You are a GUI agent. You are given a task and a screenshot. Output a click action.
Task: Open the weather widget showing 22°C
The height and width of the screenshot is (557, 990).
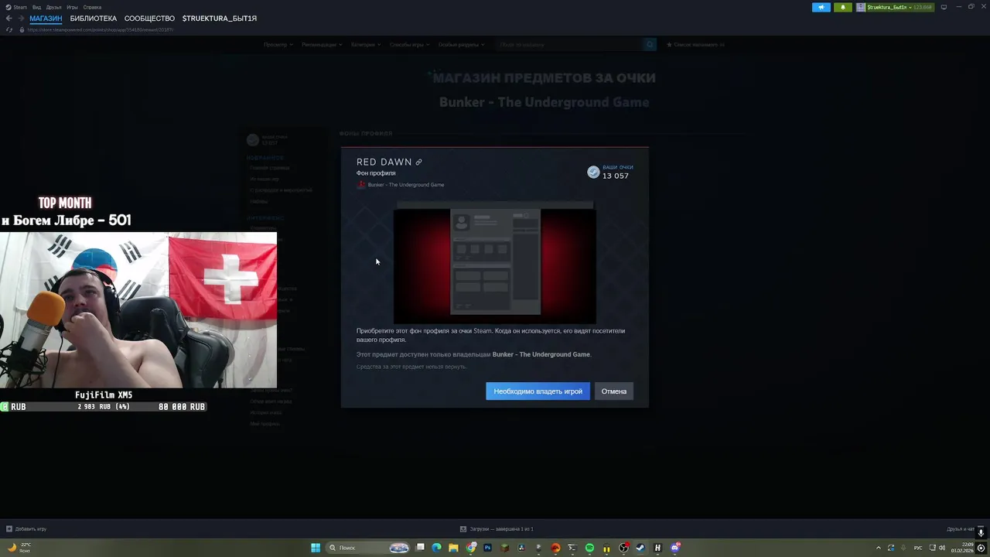(19, 548)
